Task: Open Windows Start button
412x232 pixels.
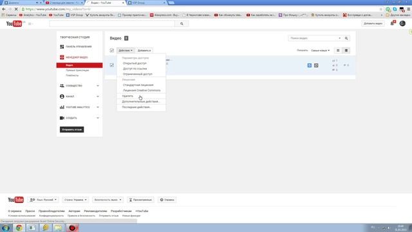Action: tap(6, 227)
